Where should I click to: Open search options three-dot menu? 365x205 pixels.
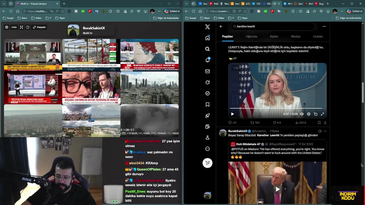[x=324, y=26]
